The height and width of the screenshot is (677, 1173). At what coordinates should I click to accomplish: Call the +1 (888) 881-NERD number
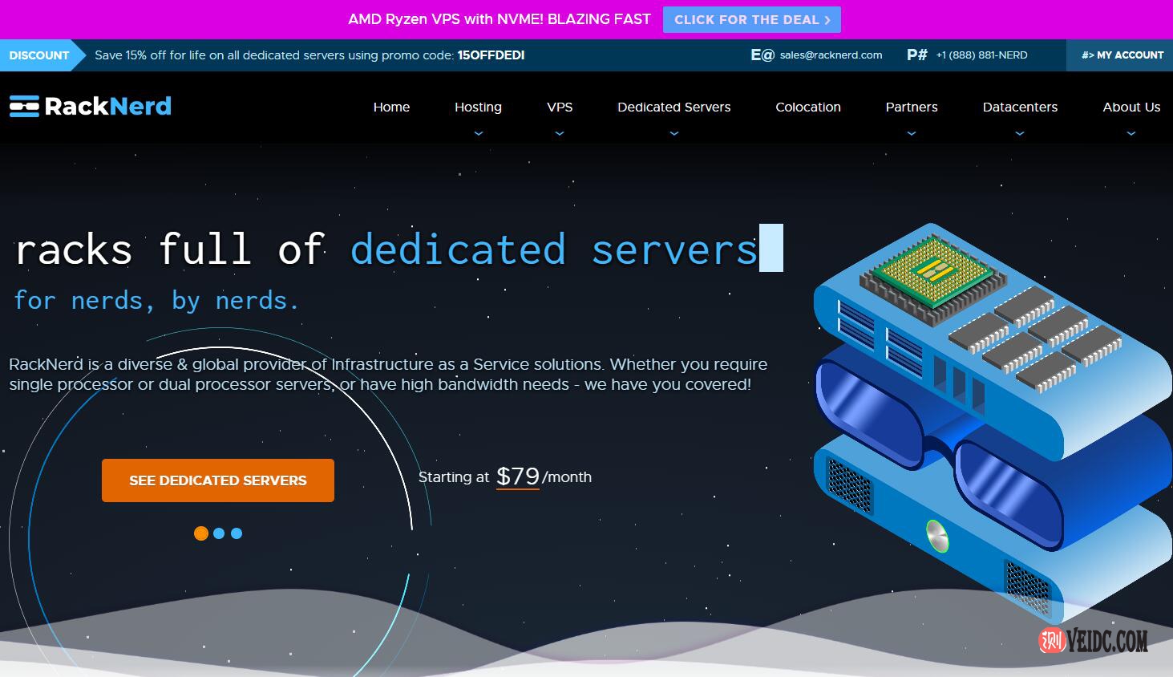click(981, 55)
